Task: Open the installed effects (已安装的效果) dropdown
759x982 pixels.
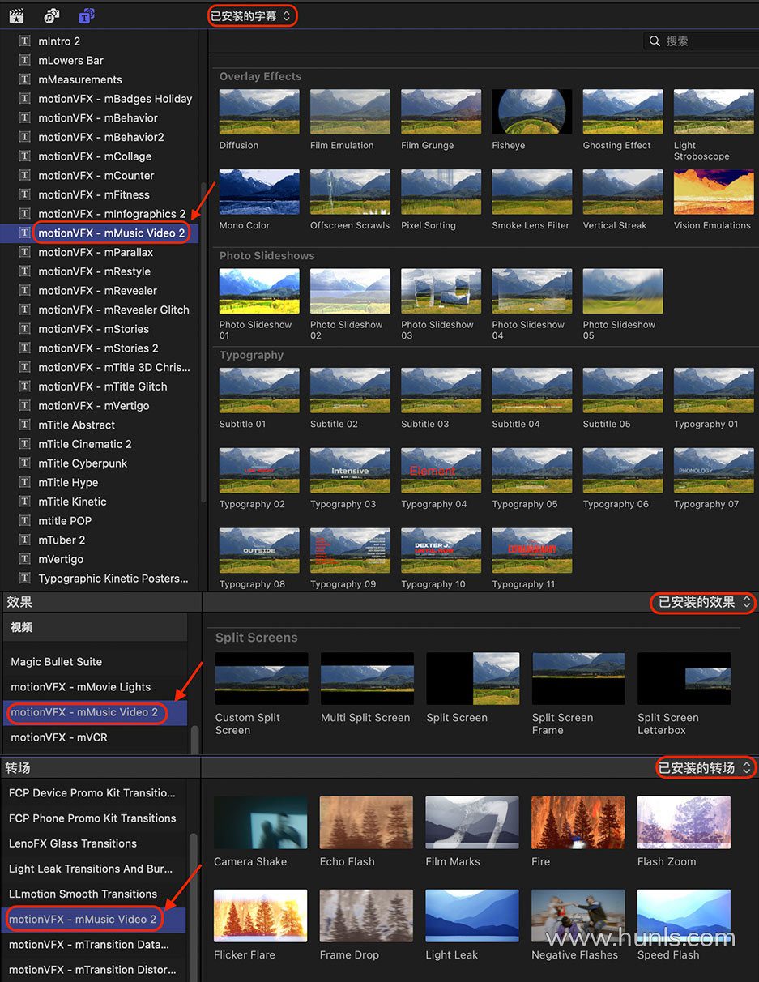Action: coord(704,602)
